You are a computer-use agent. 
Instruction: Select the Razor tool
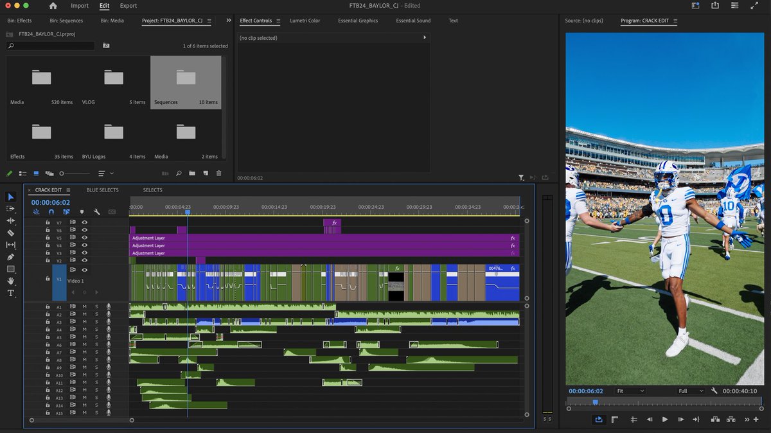click(x=11, y=233)
